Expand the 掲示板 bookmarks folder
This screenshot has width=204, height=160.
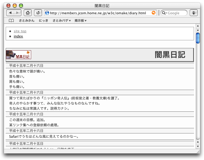[x=81, y=21]
